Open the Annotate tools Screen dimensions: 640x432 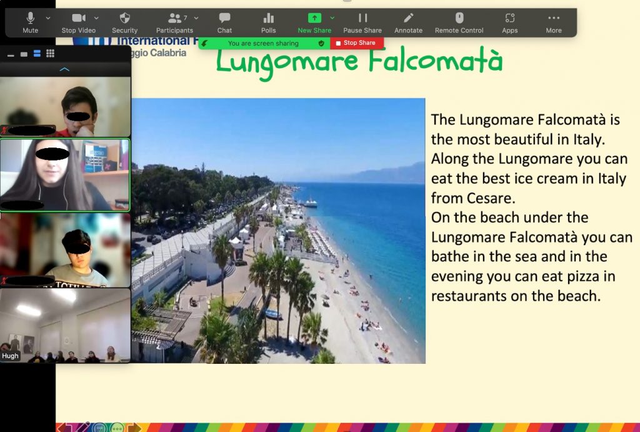(408, 23)
